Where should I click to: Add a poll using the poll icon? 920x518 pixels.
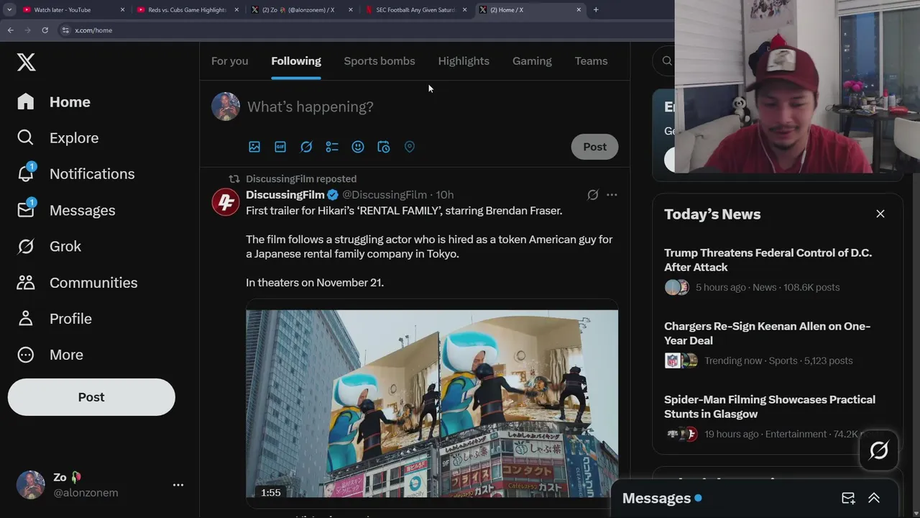click(x=332, y=147)
